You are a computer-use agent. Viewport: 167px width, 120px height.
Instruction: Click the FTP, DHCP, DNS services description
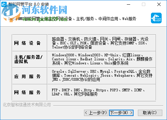(98, 92)
